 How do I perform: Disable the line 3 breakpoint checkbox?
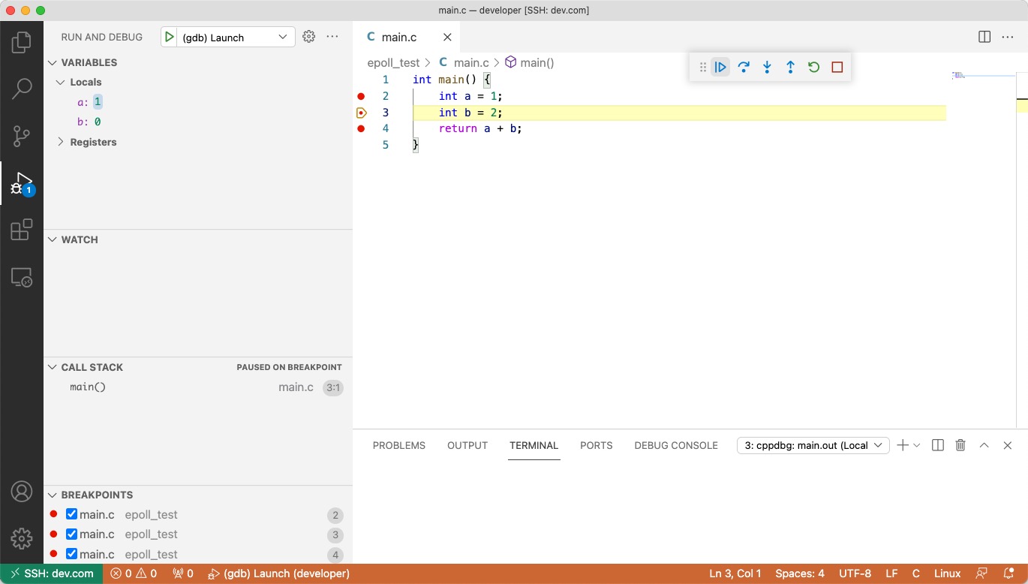[x=72, y=534]
